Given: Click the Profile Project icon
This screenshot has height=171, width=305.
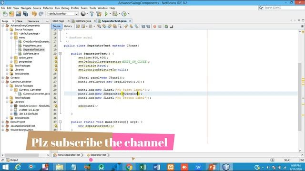Looking at the screenshot, I should [x=124, y=14].
